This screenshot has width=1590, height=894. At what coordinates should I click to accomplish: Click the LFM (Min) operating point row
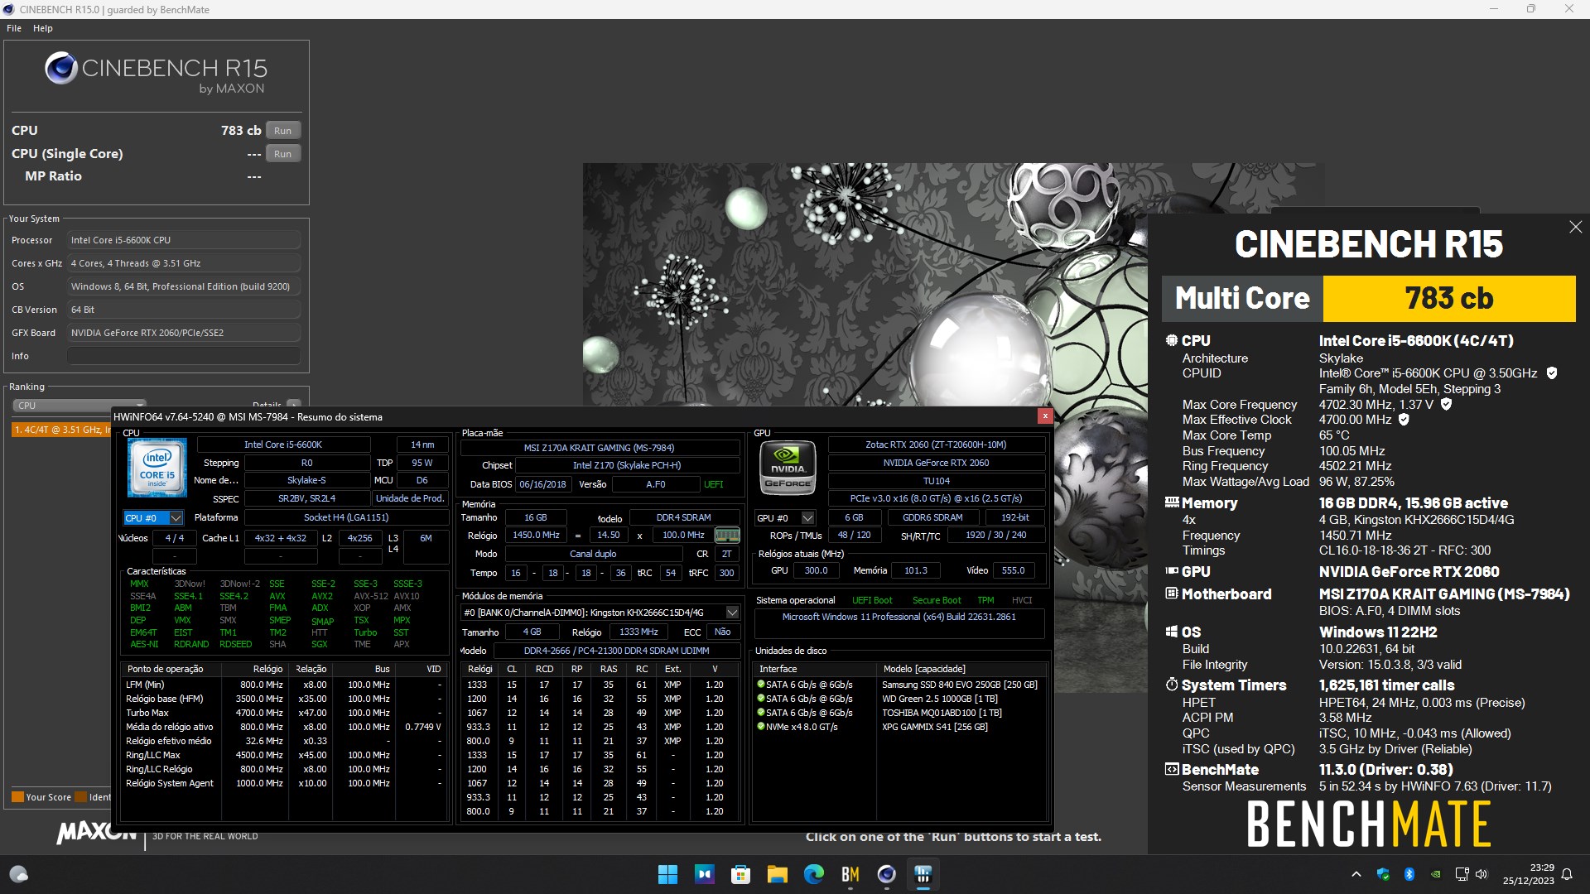click(x=283, y=685)
